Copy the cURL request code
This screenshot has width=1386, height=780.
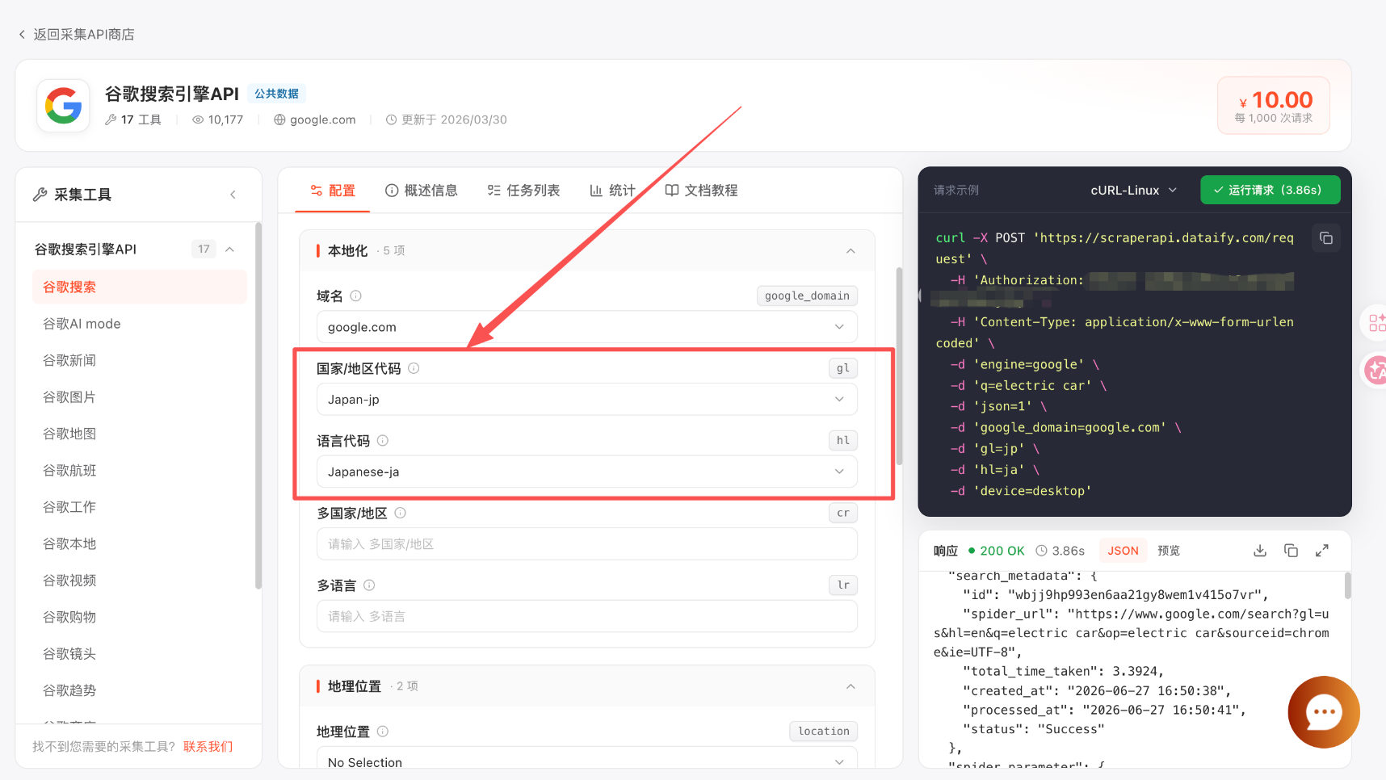tap(1325, 238)
